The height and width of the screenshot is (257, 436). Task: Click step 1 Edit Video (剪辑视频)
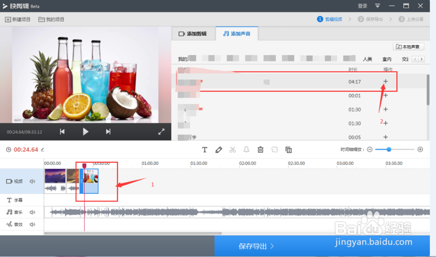pos(330,19)
